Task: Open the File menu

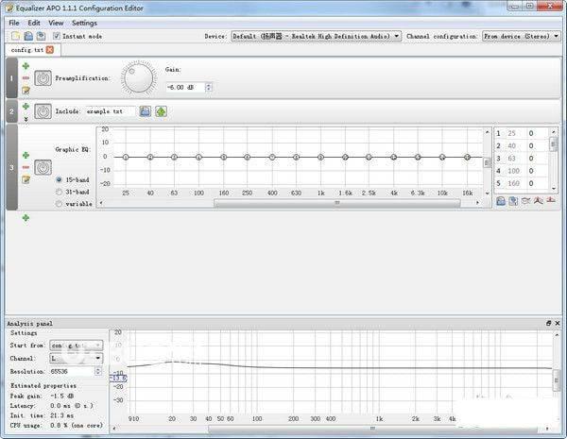Action: [x=14, y=23]
